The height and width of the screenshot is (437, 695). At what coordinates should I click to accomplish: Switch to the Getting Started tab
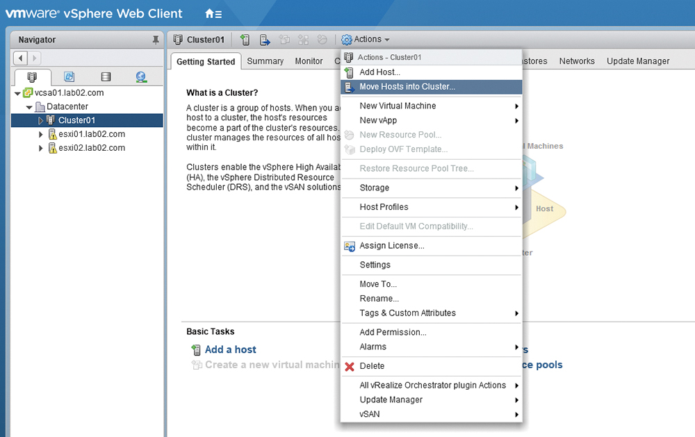(x=206, y=62)
